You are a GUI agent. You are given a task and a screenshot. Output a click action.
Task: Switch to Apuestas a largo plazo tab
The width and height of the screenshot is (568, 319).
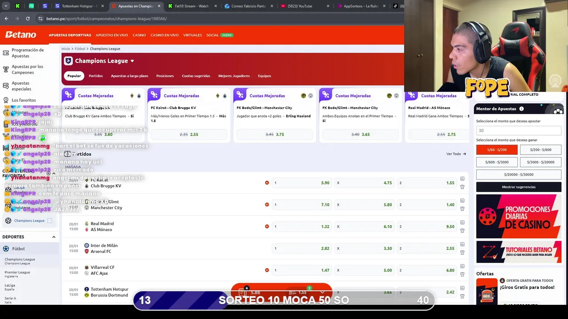(x=130, y=76)
